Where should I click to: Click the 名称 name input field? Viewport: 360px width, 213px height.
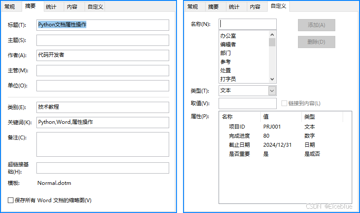point(248,24)
